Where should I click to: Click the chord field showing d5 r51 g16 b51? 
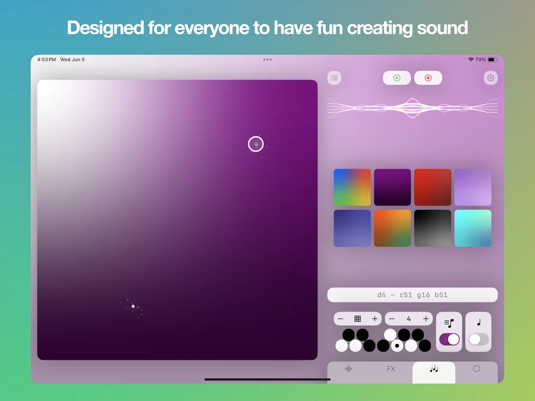[x=412, y=294]
